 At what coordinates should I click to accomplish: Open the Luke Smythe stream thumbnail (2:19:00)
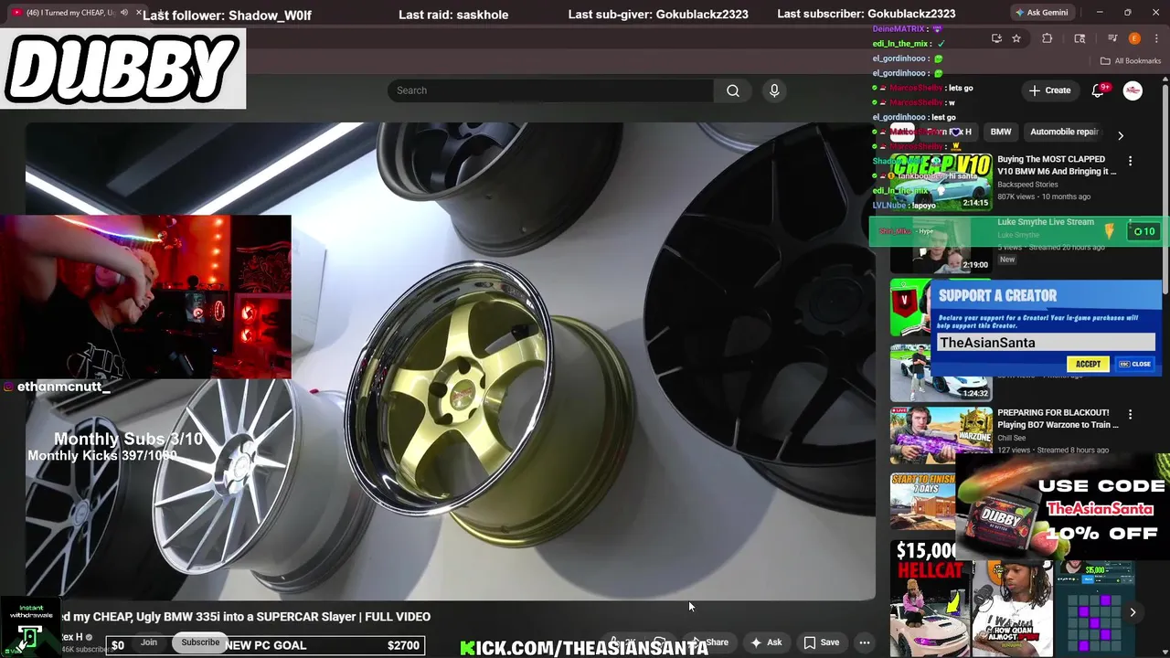click(x=941, y=244)
